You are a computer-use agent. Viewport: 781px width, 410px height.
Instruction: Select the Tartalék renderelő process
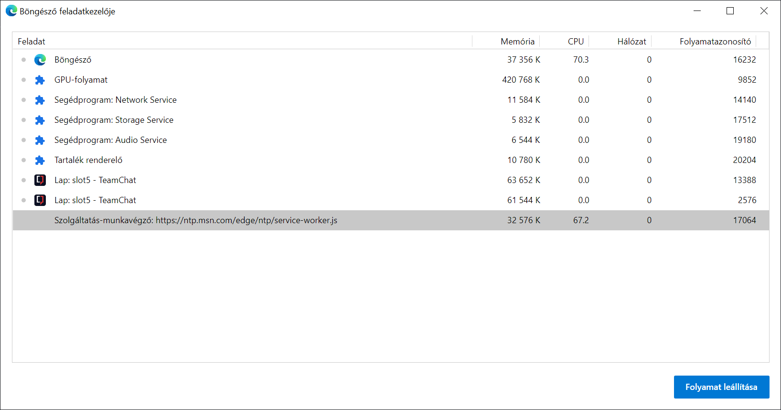(88, 160)
